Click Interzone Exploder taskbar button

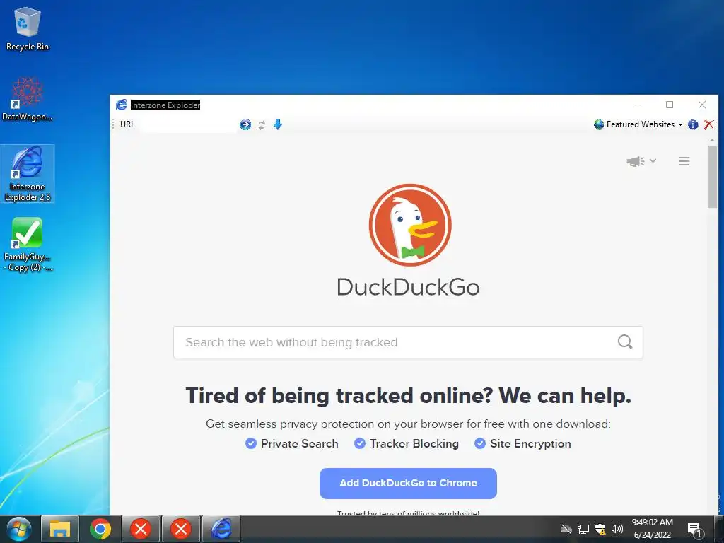point(221,529)
